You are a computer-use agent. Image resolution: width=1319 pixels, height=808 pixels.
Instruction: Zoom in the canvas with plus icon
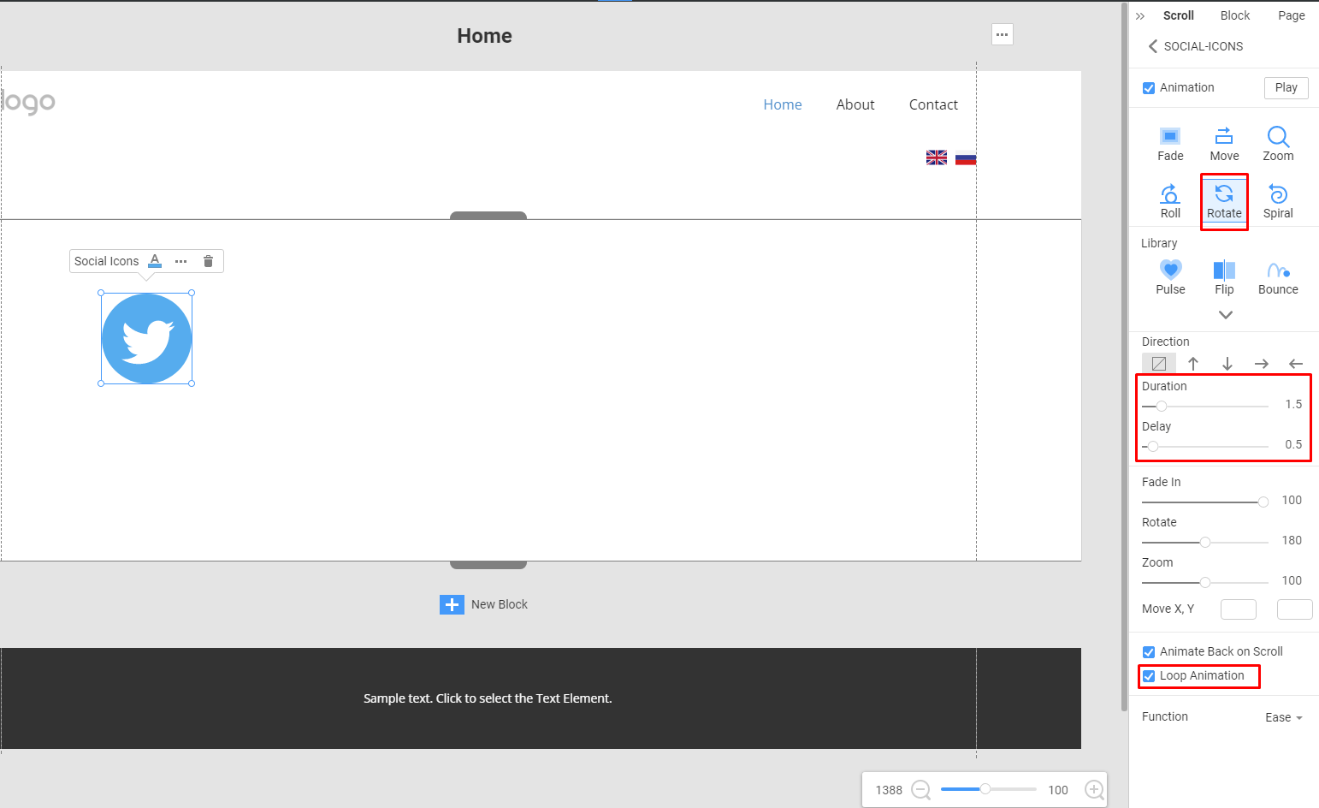[x=1094, y=790]
